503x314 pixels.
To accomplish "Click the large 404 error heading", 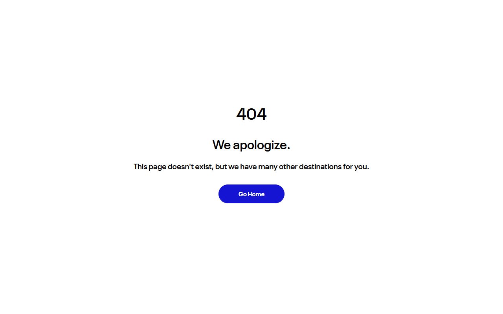I will (251, 114).
